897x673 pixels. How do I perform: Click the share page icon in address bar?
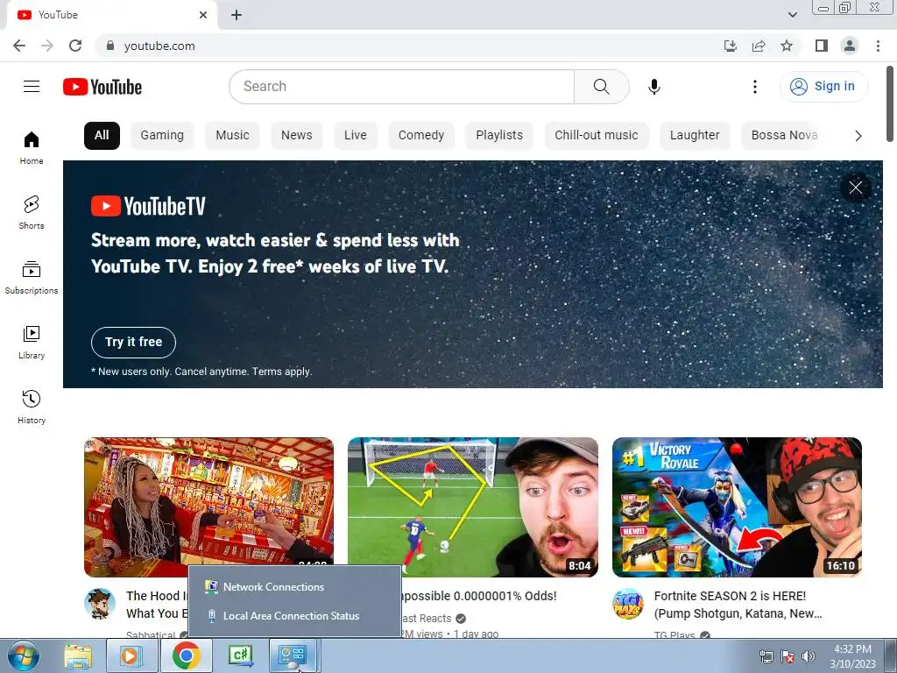click(759, 46)
